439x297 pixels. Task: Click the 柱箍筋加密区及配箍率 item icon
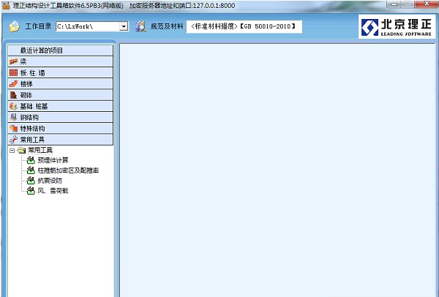tap(31, 170)
